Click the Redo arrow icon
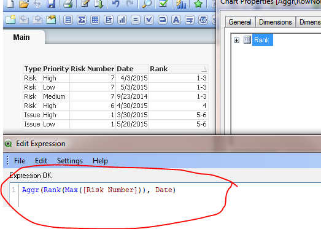321x229 pixels. (130, 4)
